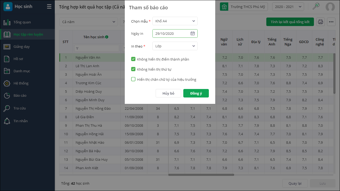
Task: Uncheck Không hiển thị thứ tự
Action: click(x=134, y=69)
